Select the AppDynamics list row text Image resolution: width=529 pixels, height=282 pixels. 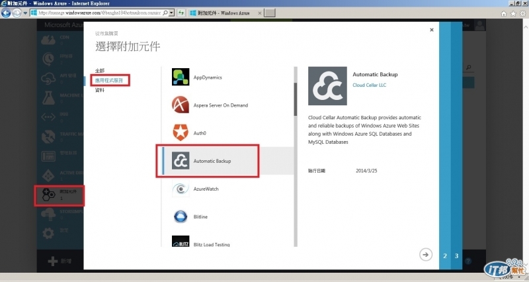(x=208, y=77)
